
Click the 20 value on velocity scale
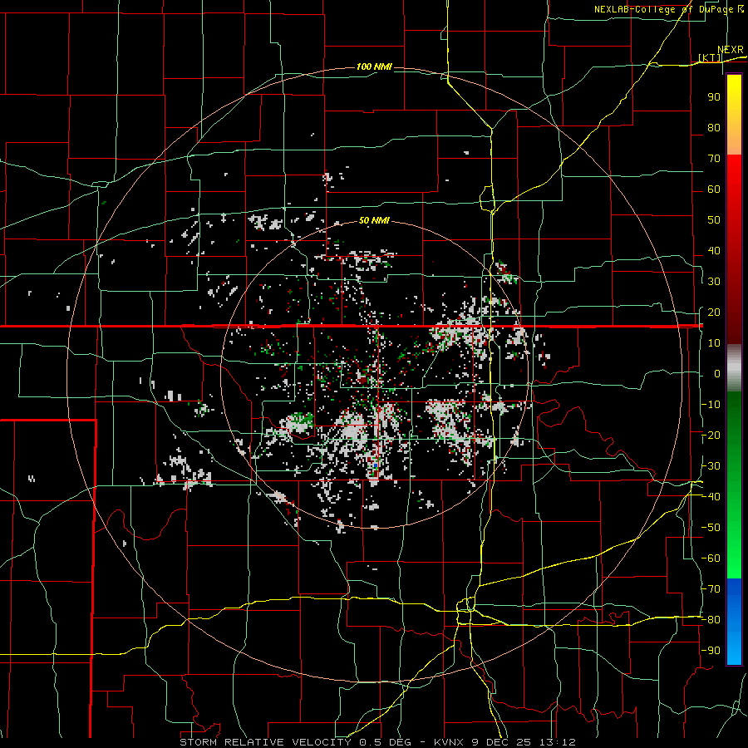coord(714,312)
